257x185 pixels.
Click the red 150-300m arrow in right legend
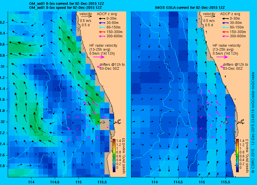tap(226, 32)
